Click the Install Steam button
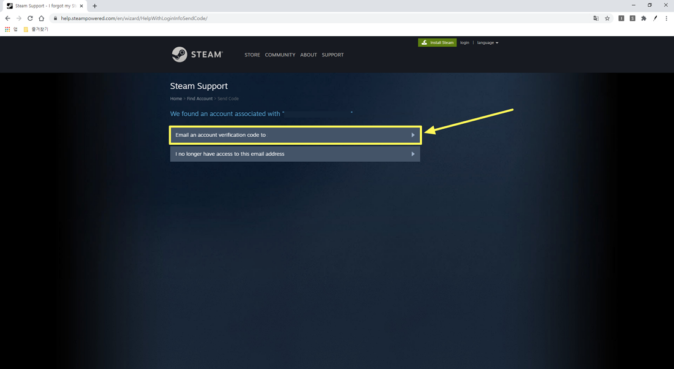 (x=437, y=42)
